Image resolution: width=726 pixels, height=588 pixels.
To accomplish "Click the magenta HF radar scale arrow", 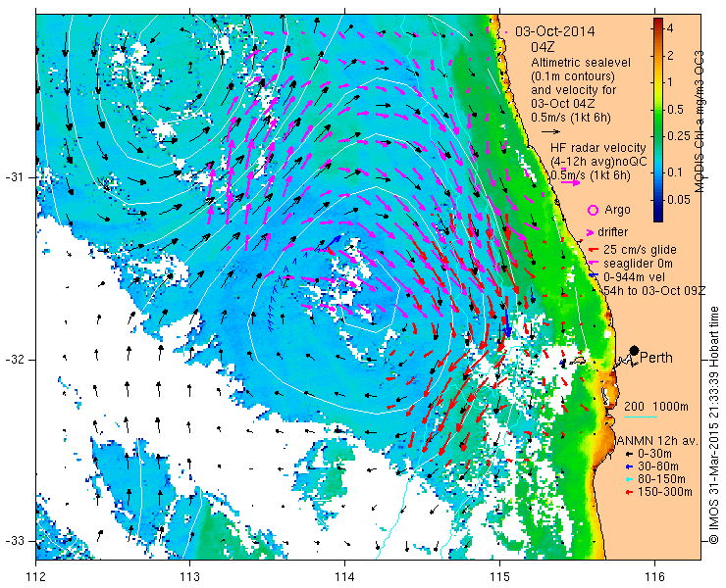I will tap(570, 182).
